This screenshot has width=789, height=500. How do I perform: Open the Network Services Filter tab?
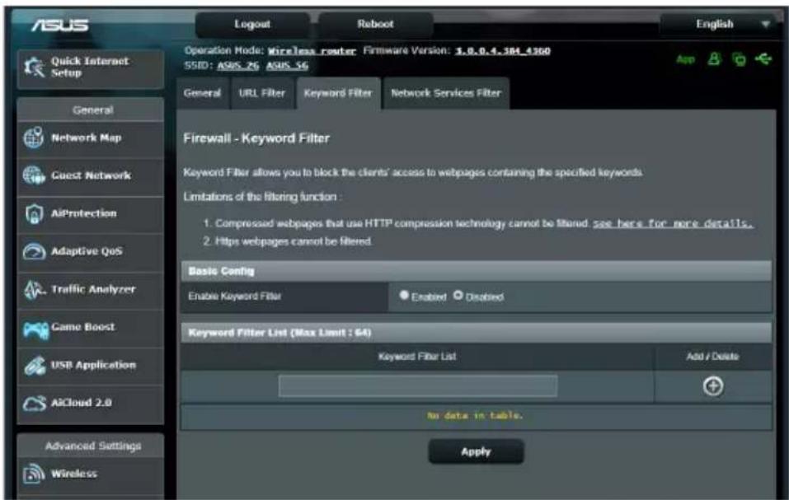coord(446,93)
